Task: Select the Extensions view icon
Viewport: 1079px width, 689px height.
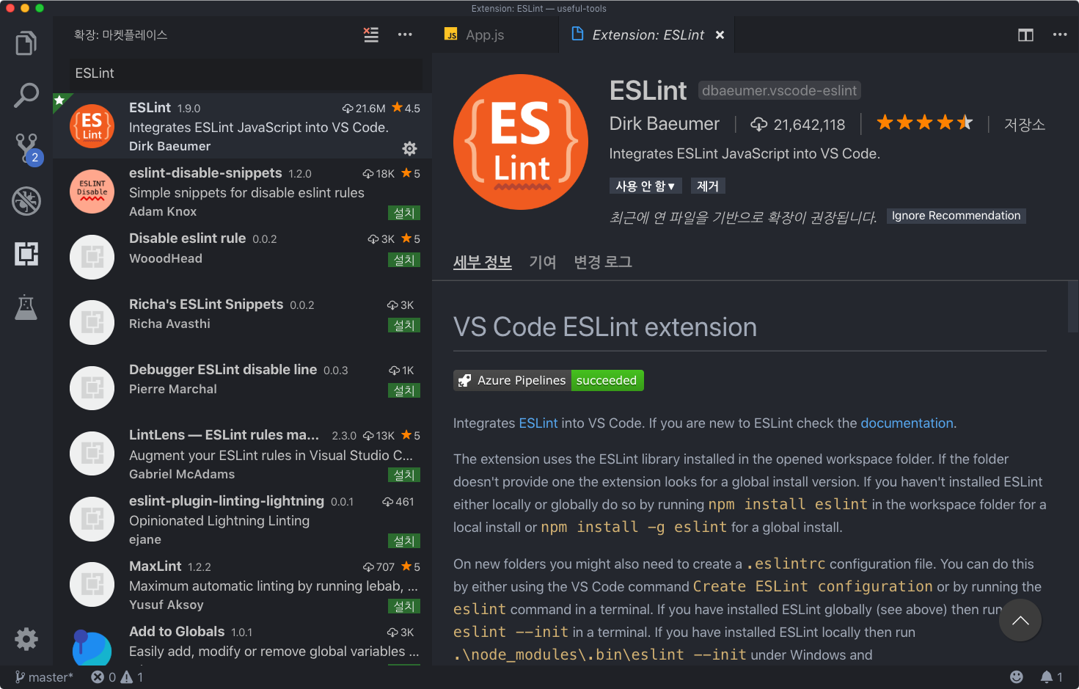Action: (26, 254)
